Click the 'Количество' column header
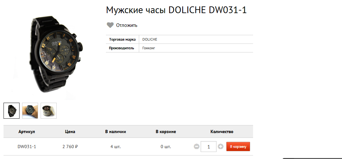Image resolution: width=342 pixels, height=159 pixels. [222, 132]
